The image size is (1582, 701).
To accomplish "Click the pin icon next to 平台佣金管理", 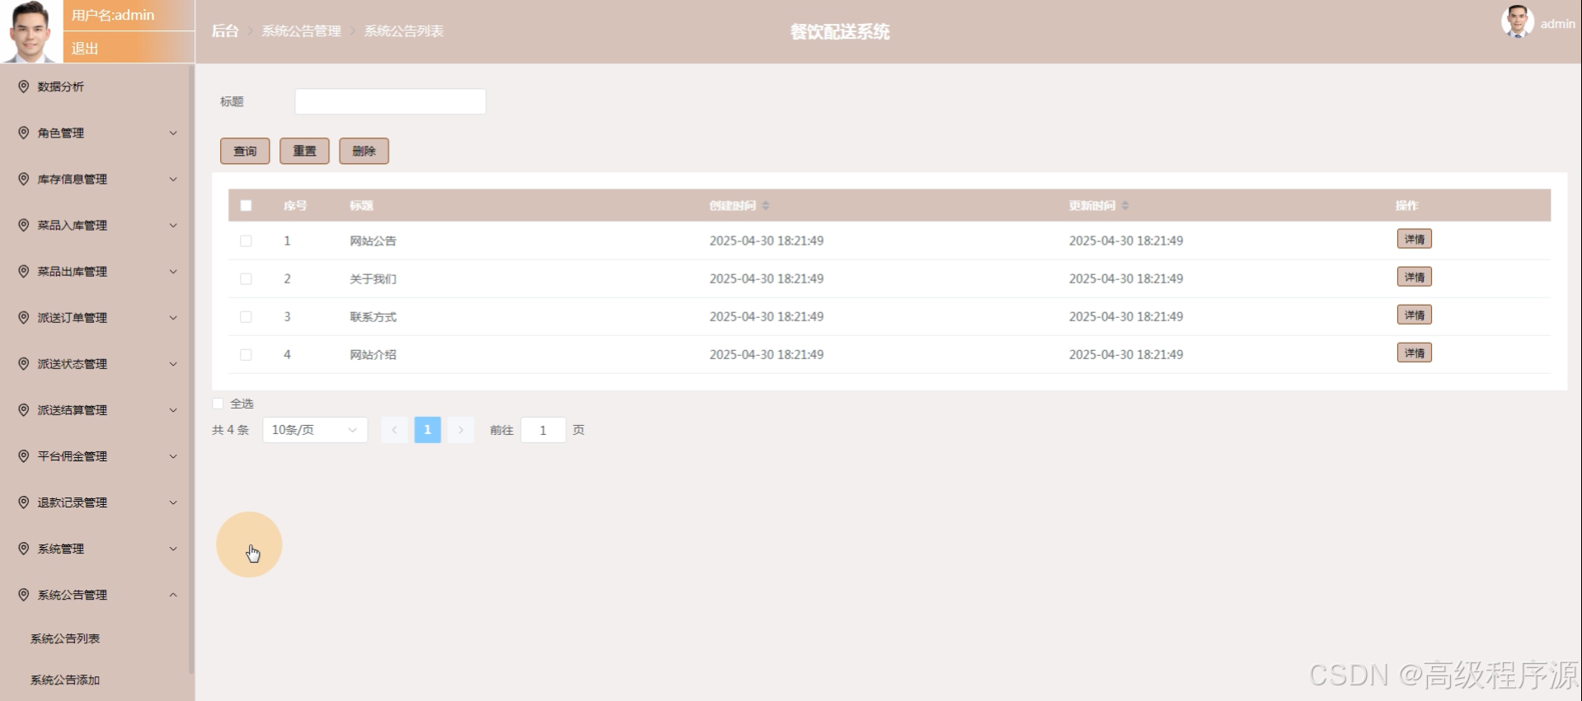I will [x=23, y=456].
